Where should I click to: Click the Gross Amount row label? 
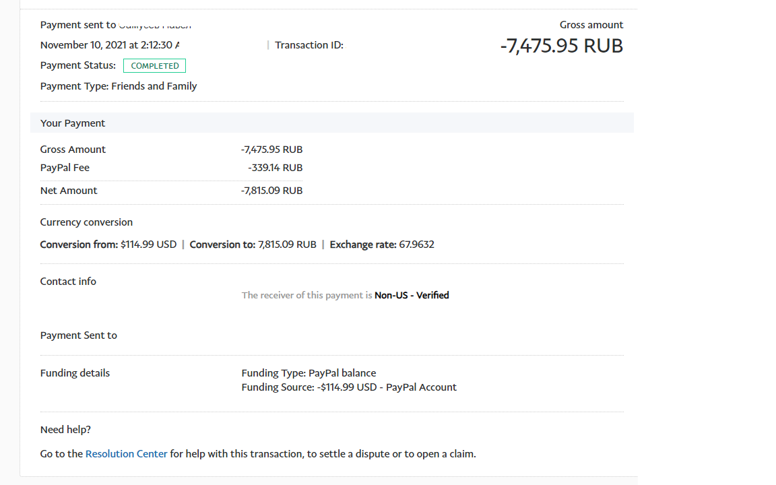[x=73, y=150]
